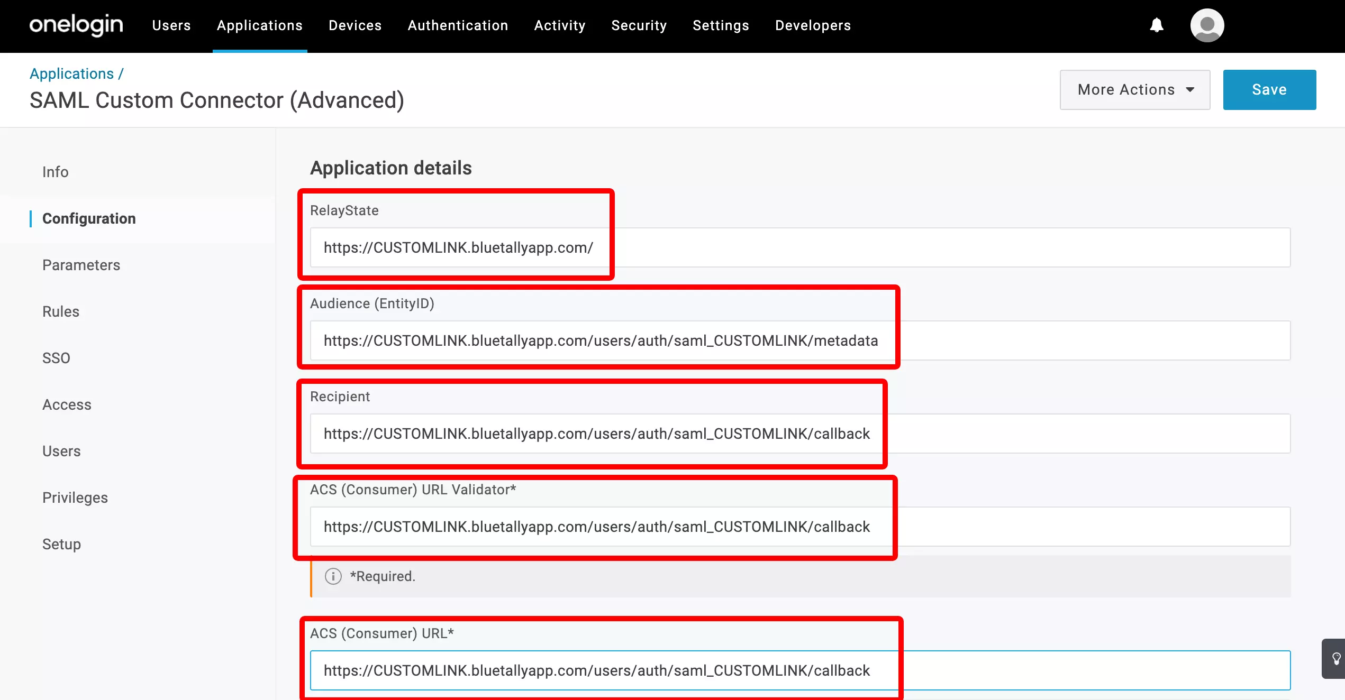Image resolution: width=1345 pixels, height=700 pixels.
Task: Expand the More Actions dropdown
Action: [1135, 90]
